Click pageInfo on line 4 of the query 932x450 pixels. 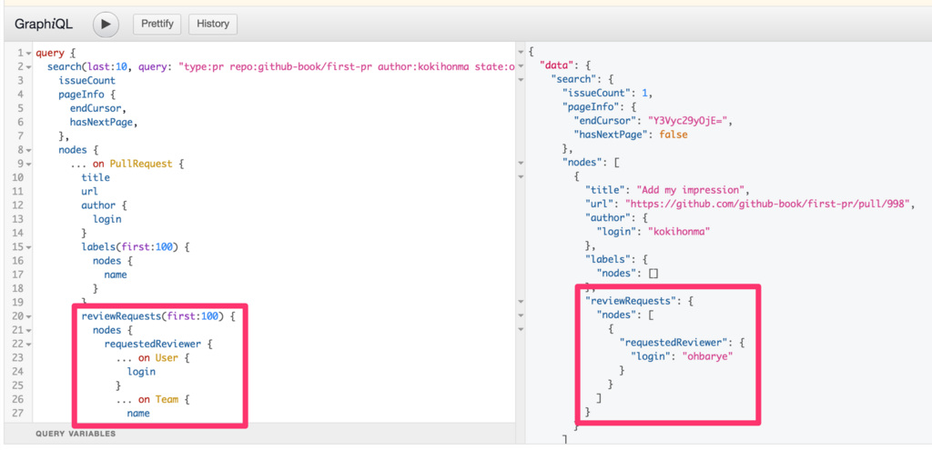click(x=81, y=95)
